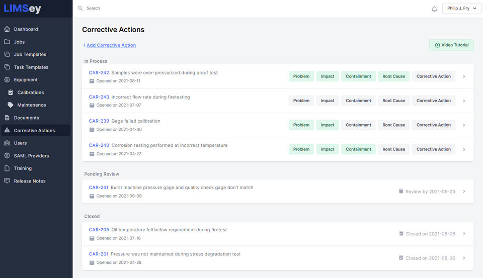Click the Corrective Actions warning icon
The height and width of the screenshot is (278, 483).
pyautogui.click(x=7, y=131)
